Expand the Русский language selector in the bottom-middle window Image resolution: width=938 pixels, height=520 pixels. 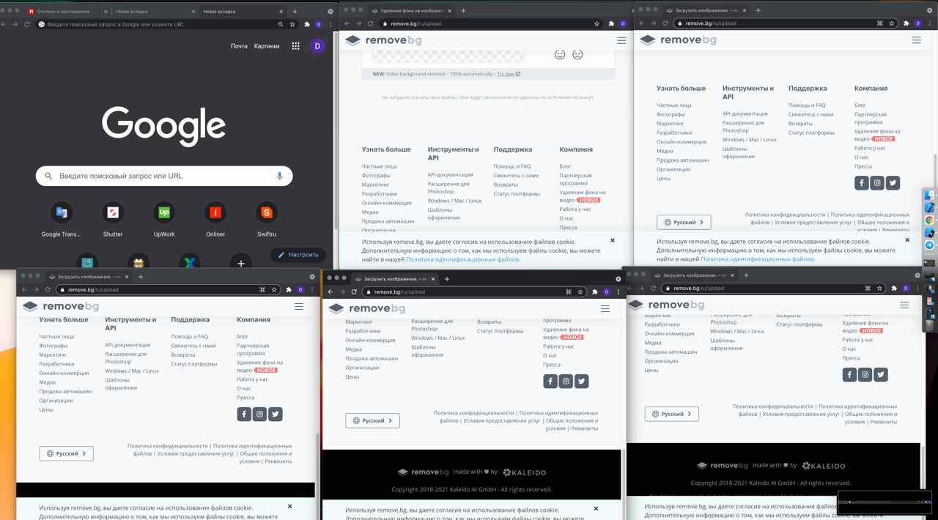tap(372, 420)
